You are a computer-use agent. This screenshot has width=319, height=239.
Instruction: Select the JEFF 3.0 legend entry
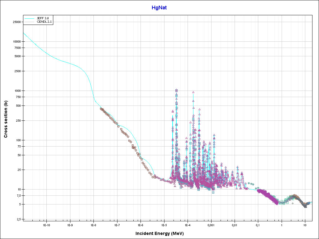click(x=42, y=18)
